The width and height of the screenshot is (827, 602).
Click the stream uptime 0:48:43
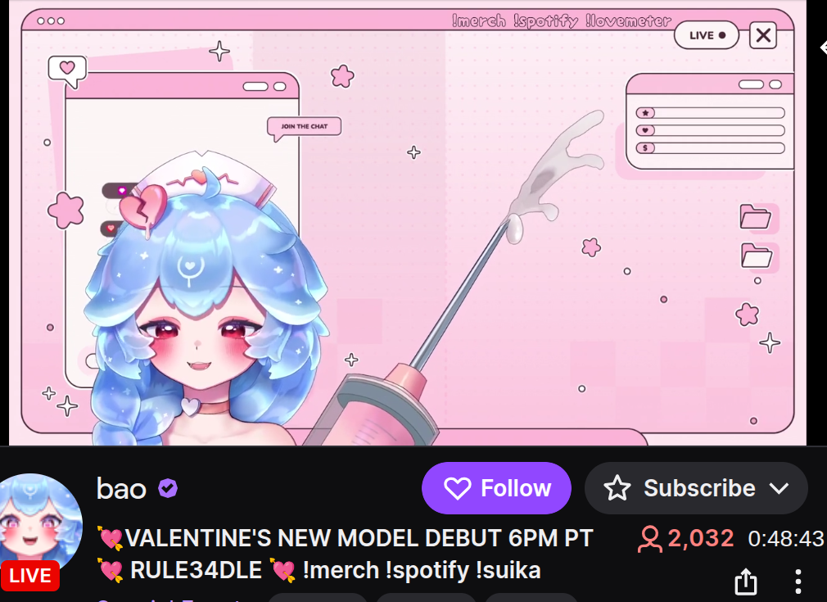[x=786, y=539]
